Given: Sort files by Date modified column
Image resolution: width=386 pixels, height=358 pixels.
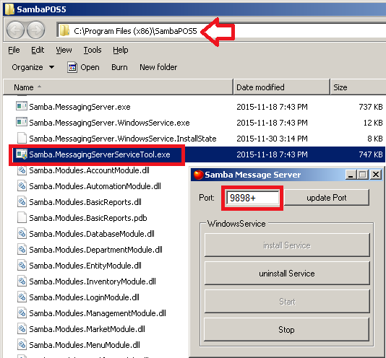Looking at the screenshot, I should pos(281,87).
